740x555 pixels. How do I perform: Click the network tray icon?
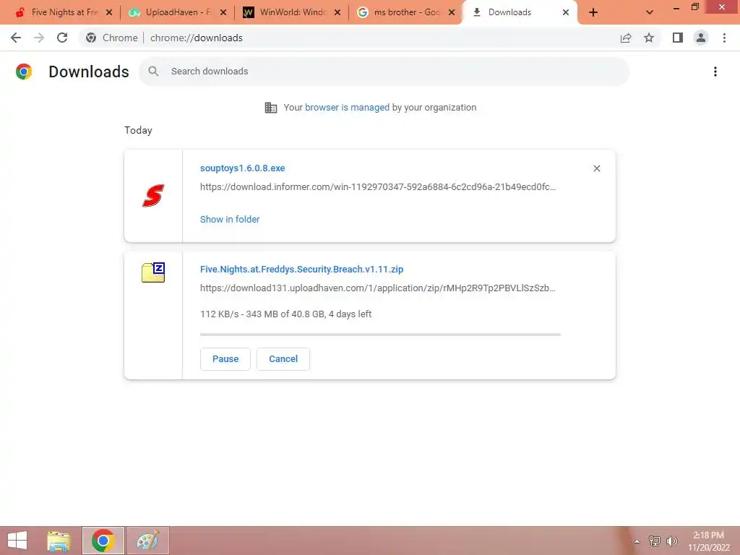(655, 541)
